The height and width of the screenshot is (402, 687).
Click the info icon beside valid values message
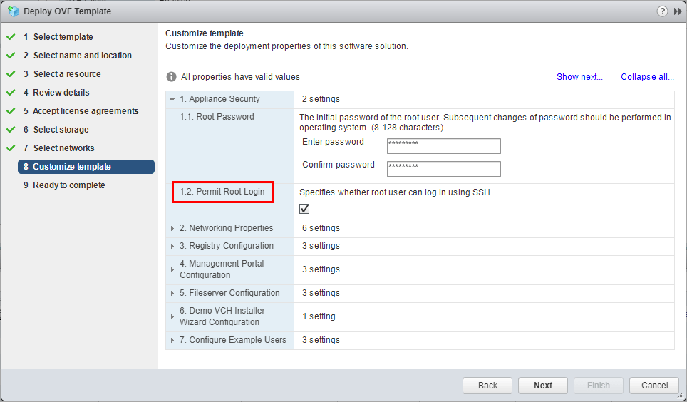click(x=171, y=77)
